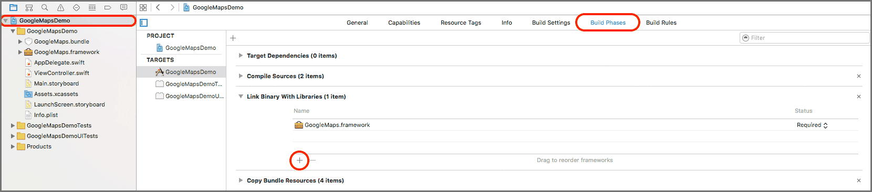
Task: Open the Project navigator folder icon
Action: click(x=14, y=7)
